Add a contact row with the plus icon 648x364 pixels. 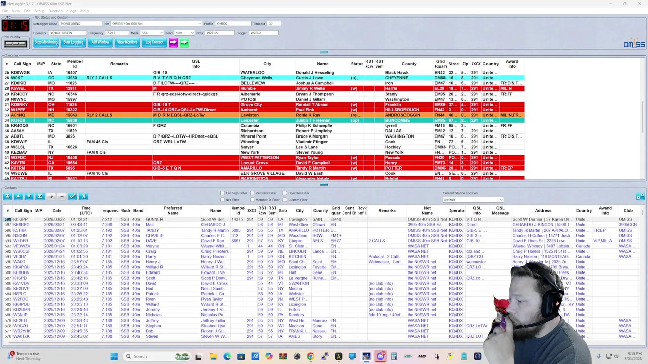point(51,196)
